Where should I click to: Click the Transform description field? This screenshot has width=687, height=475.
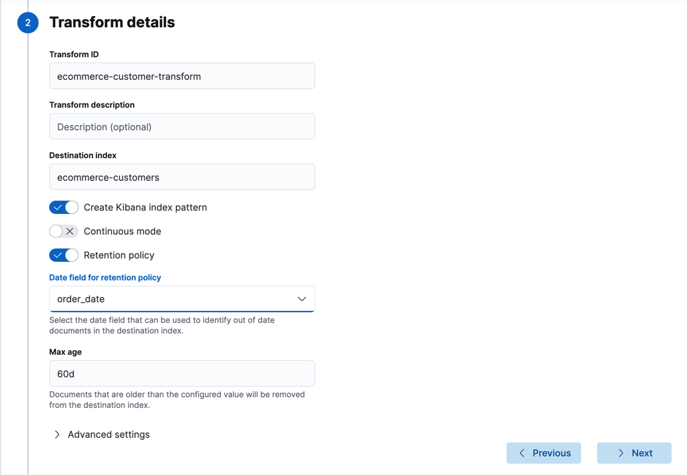pyautogui.click(x=182, y=126)
